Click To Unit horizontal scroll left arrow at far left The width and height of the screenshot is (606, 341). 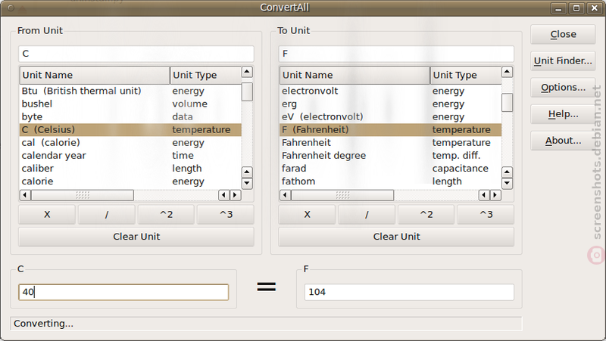tap(286, 195)
